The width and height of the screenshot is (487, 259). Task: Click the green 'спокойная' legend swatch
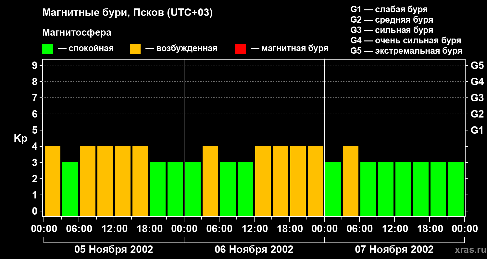click(47, 49)
